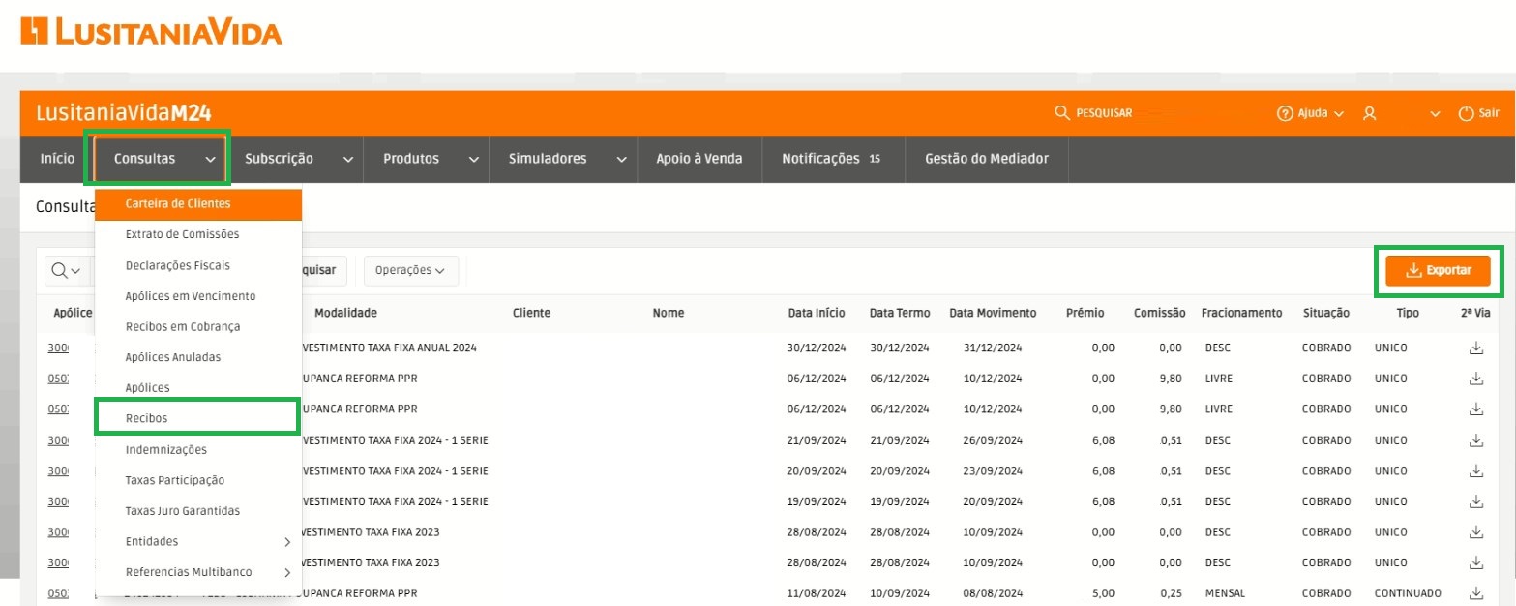The width and height of the screenshot is (1516, 606).
Task: Click the partially covered Pesquisar button
Action: (x=324, y=270)
